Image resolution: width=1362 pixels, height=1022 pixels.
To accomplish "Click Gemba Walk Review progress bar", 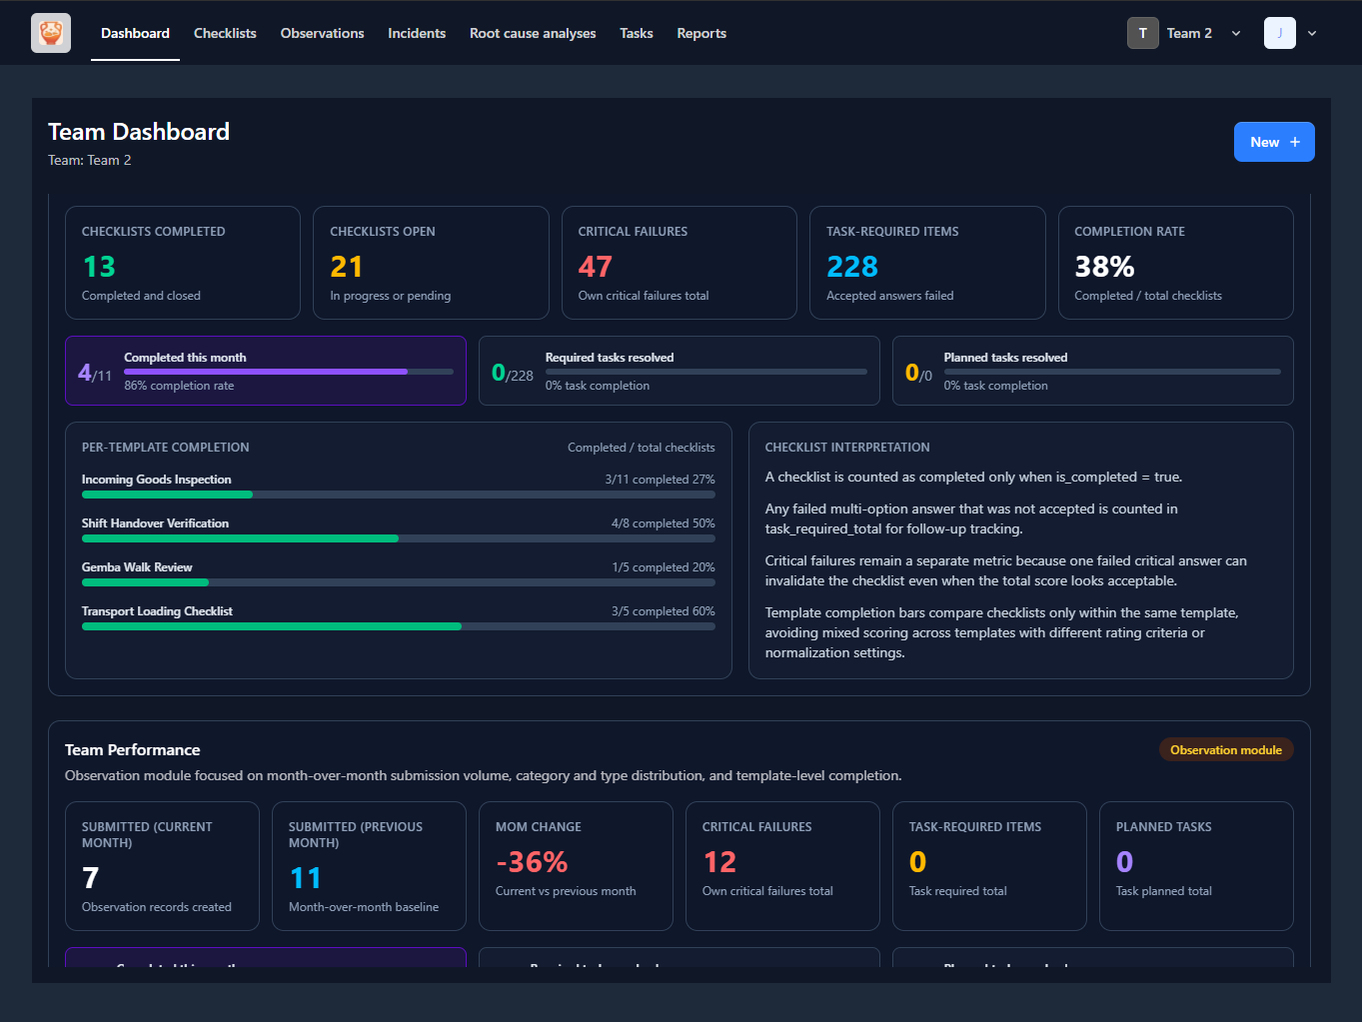I will pos(399,582).
